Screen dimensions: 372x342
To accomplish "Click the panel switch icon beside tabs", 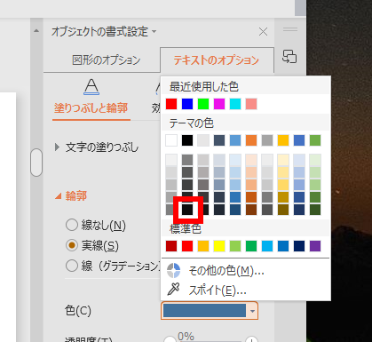I will [289, 57].
